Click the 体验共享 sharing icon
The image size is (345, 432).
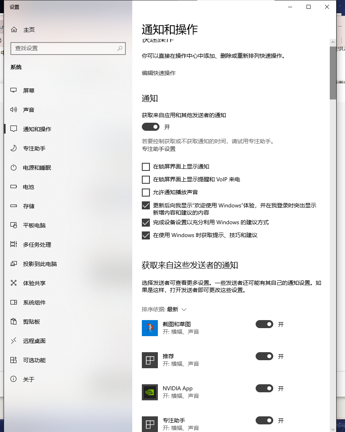point(14,283)
